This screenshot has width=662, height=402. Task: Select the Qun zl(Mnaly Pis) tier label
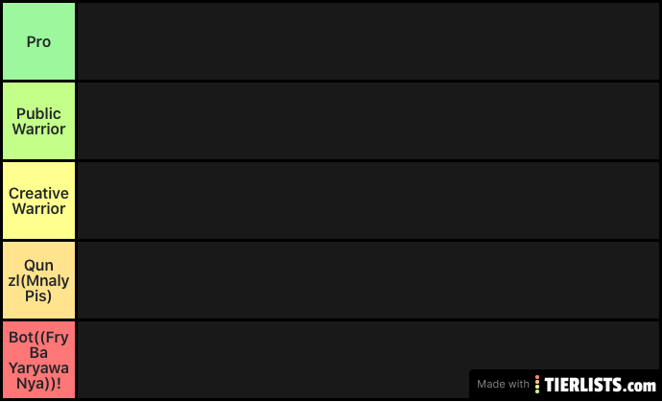[x=38, y=280]
